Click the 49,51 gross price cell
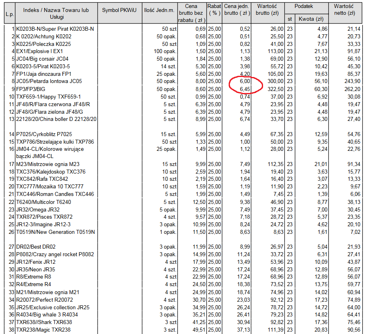 pyautogui.click(x=198, y=330)
